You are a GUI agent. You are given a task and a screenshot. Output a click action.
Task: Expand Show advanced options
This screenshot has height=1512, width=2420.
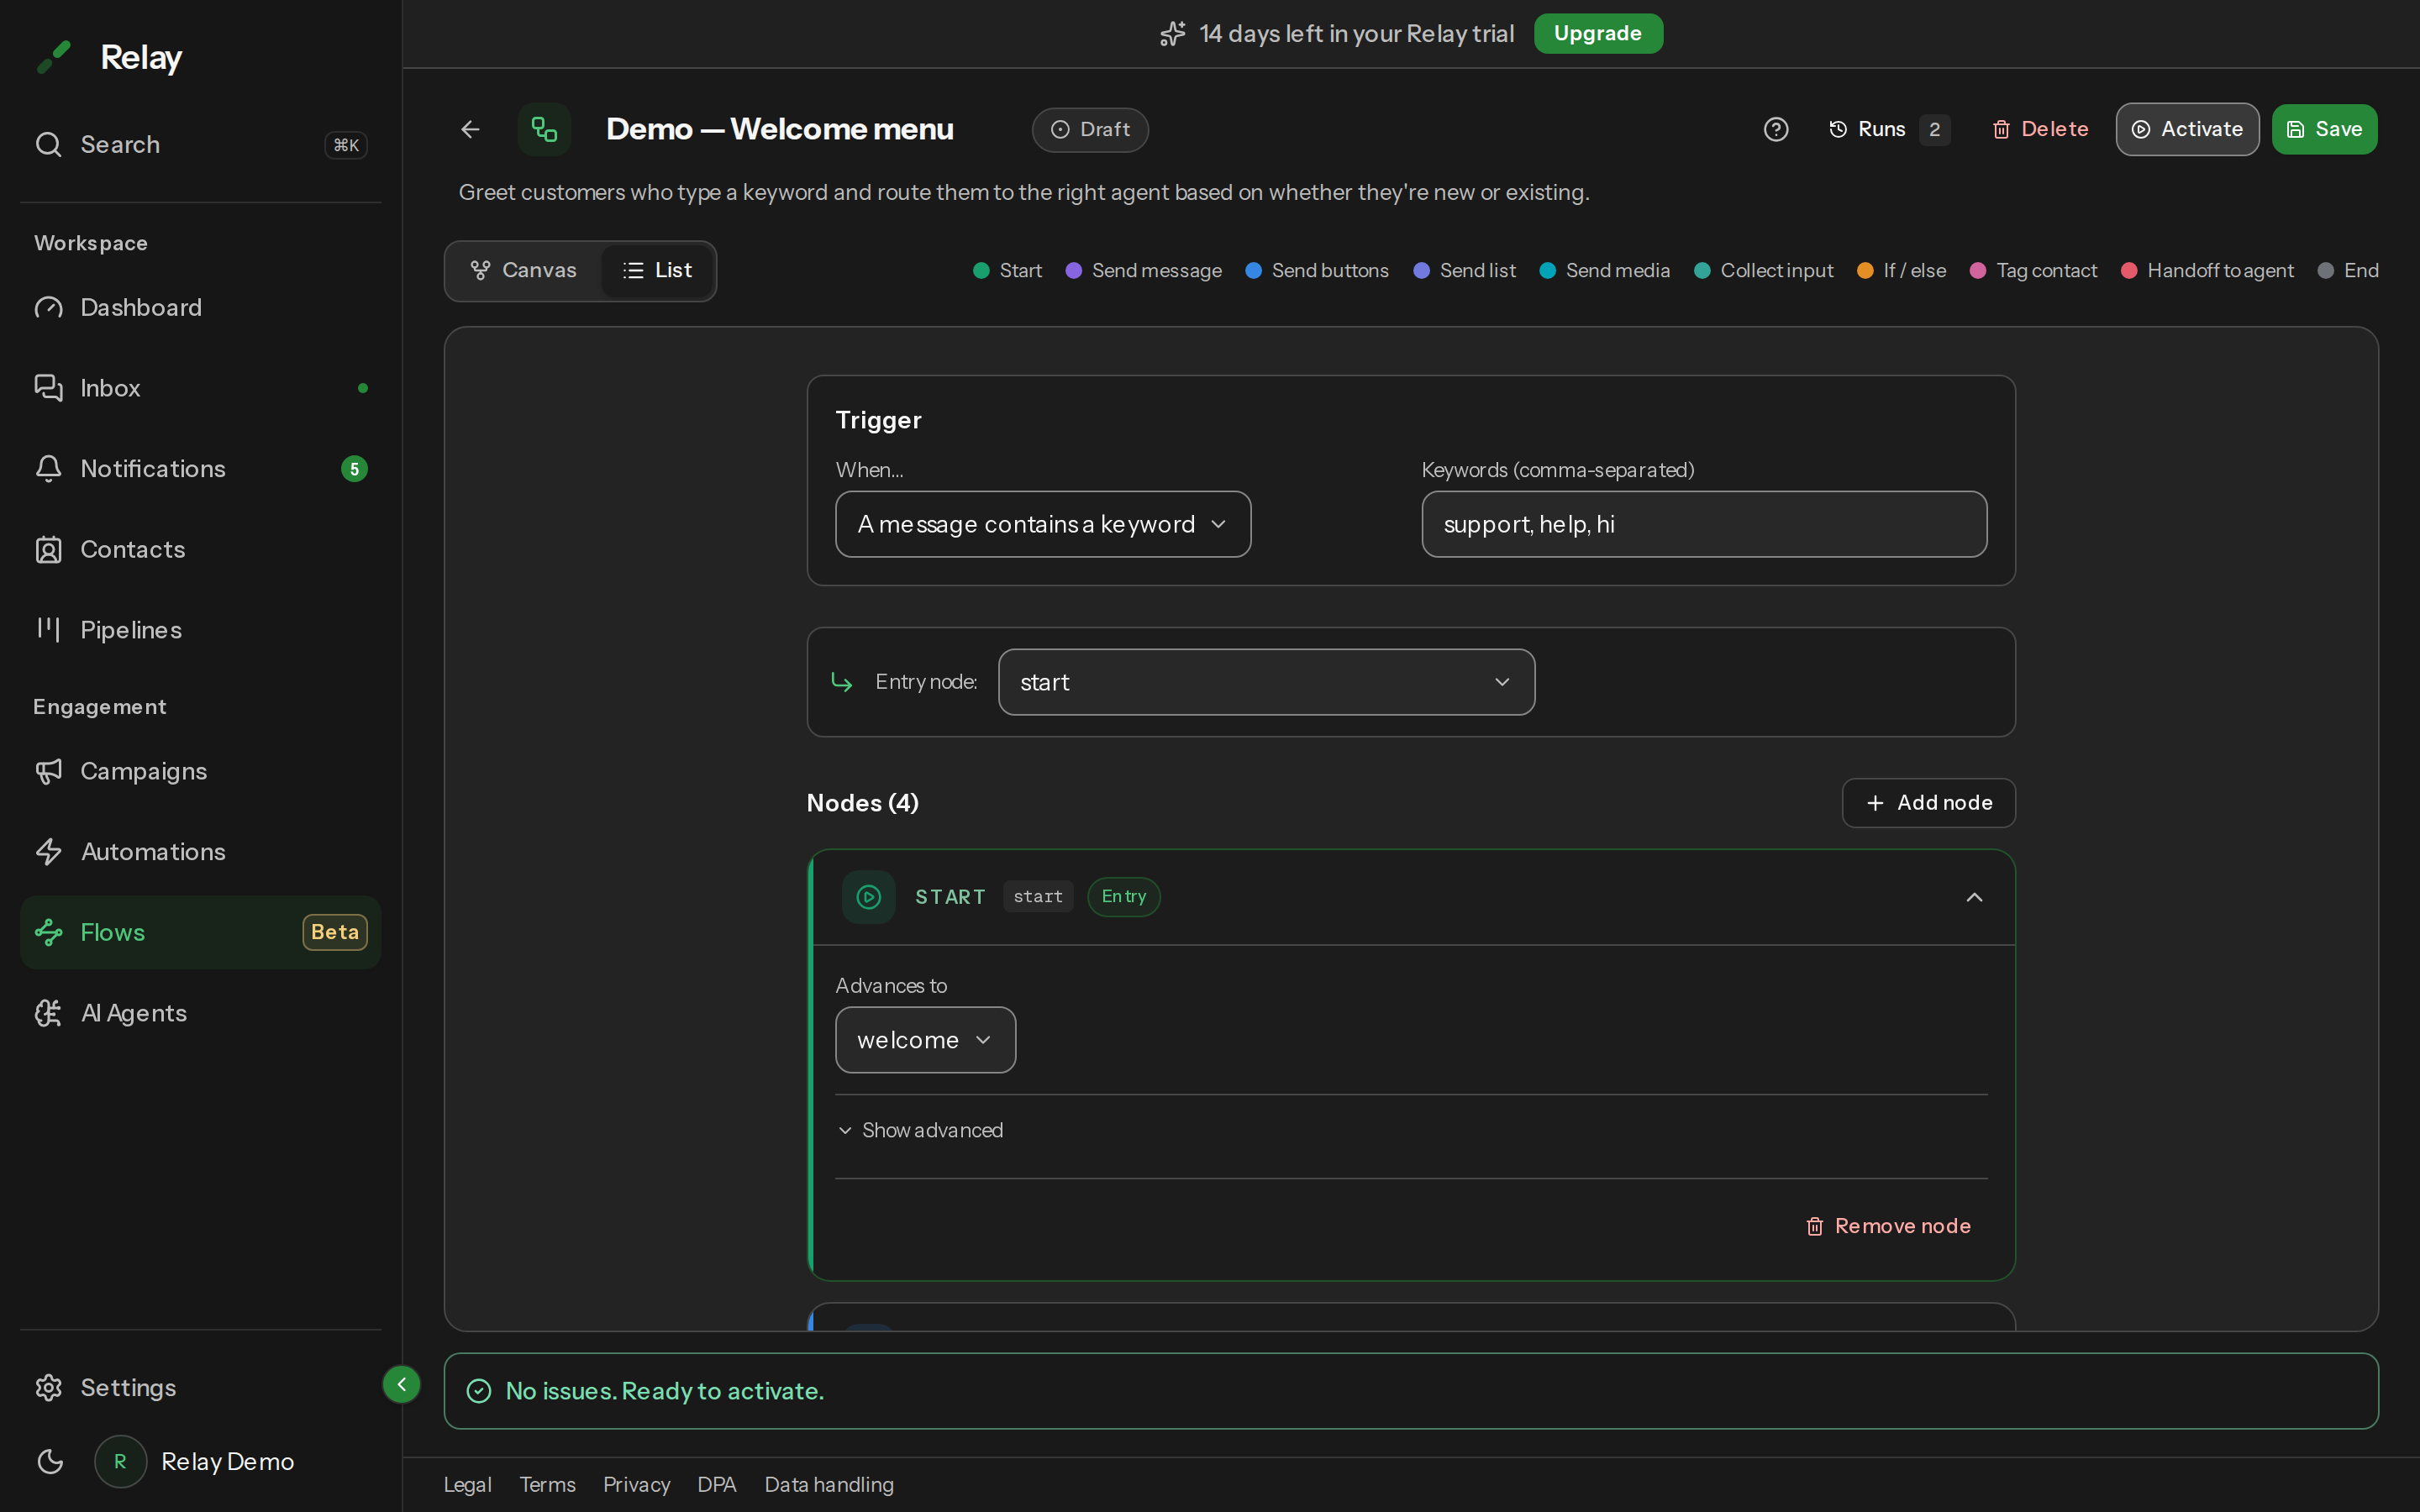[920, 1130]
